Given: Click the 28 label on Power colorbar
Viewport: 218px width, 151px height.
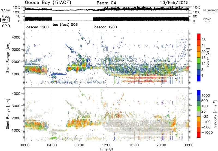Looking at the screenshot, I should pos(203,40).
